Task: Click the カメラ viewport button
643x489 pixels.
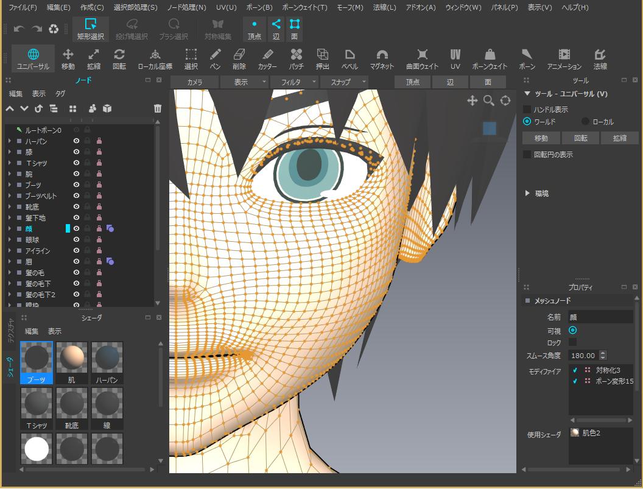Action: point(194,82)
